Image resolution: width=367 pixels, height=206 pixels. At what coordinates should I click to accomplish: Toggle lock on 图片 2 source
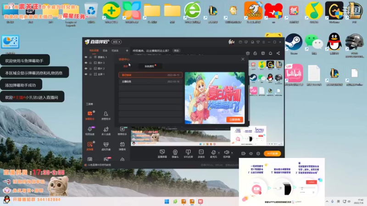point(90,68)
